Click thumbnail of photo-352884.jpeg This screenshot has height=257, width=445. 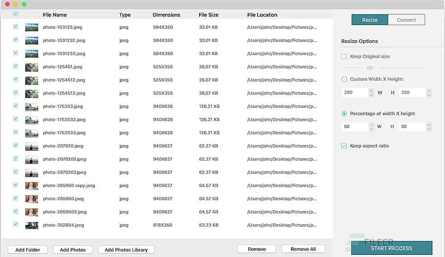click(x=31, y=225)
